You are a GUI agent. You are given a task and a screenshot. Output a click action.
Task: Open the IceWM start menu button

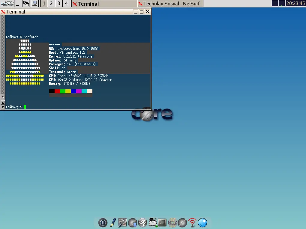tap(7, 4)
